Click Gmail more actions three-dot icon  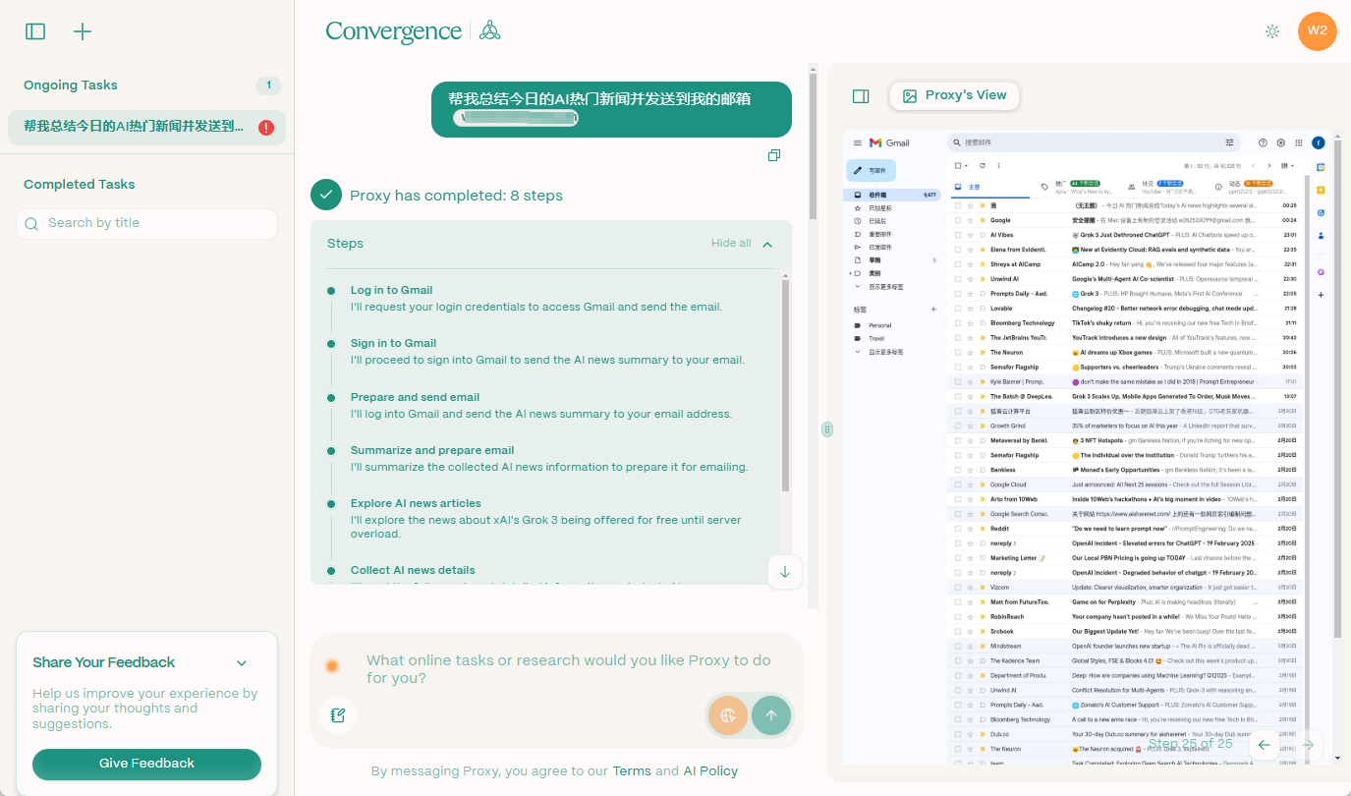click(998, 165)
